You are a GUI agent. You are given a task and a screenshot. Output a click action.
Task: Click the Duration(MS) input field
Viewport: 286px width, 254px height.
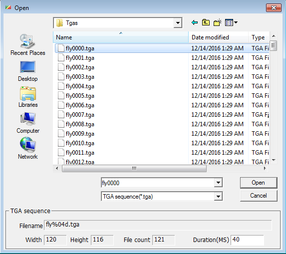click(x=248, y=240)
